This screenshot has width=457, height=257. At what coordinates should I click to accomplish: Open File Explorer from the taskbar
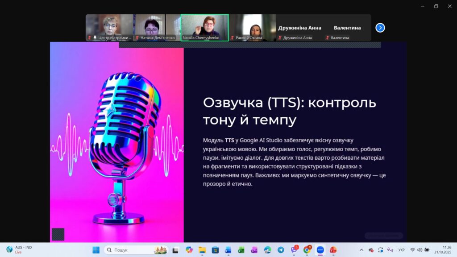click(202, 250)
